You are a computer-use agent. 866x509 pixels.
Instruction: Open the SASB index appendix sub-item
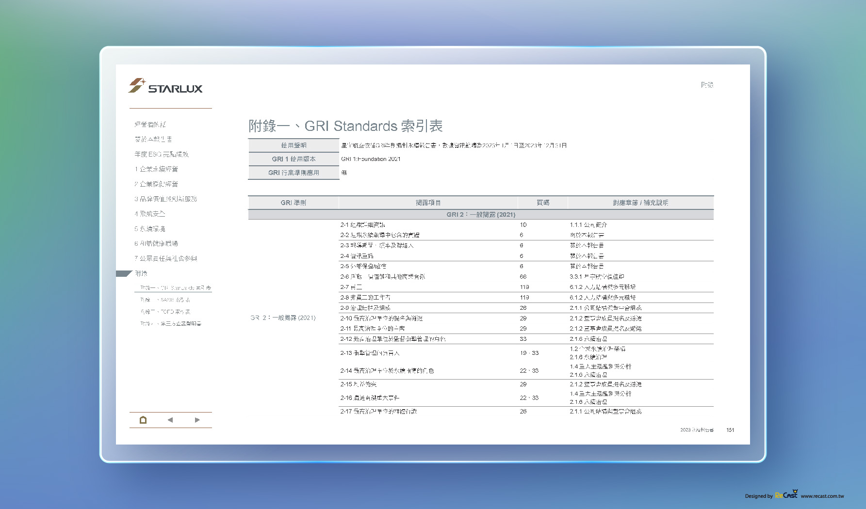(165, 300)
